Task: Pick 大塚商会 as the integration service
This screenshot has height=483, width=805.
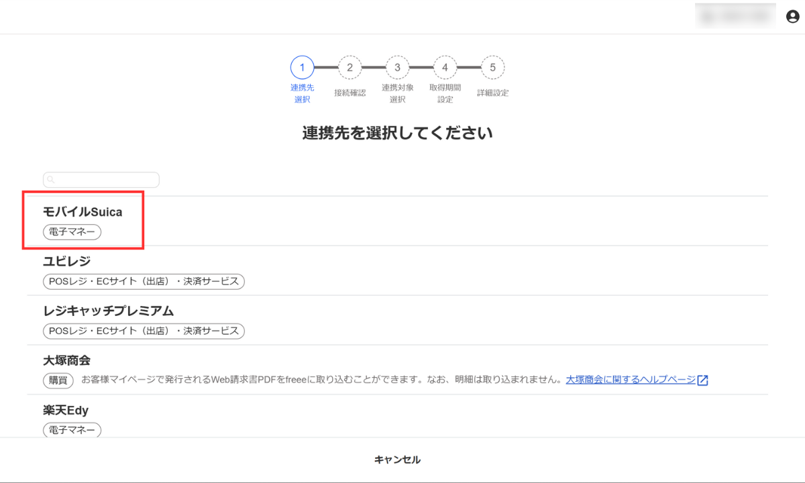Action: pyautogui.click(x=66, y=360)
